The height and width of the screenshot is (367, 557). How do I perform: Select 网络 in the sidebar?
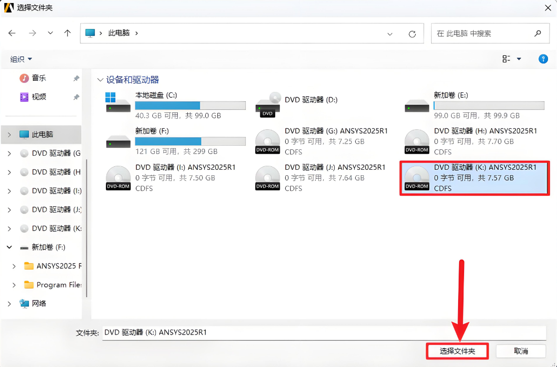click(x=33, y=304)
